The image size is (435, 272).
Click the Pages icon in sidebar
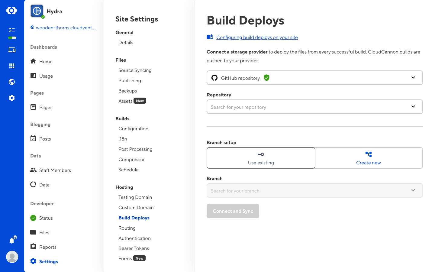pos(33,107)
